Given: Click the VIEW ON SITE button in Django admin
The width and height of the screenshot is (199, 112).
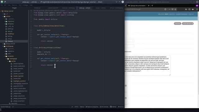Looking at the screenshot, I should pos(187,24).
